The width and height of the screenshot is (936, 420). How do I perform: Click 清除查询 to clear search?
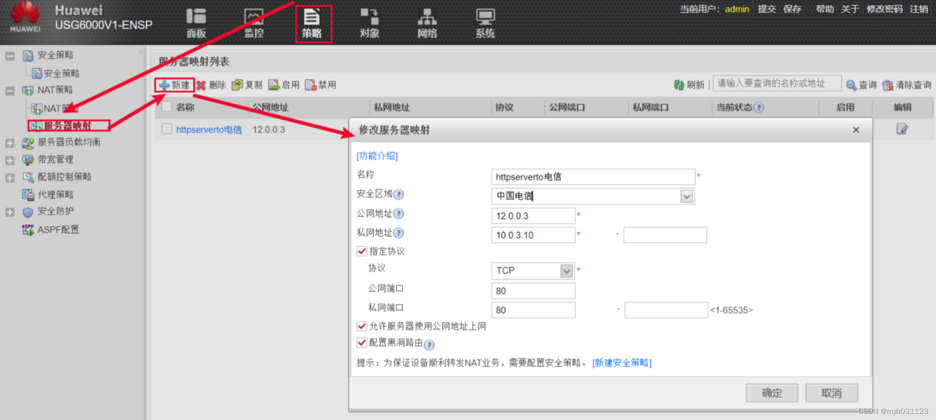click(907, 85)
